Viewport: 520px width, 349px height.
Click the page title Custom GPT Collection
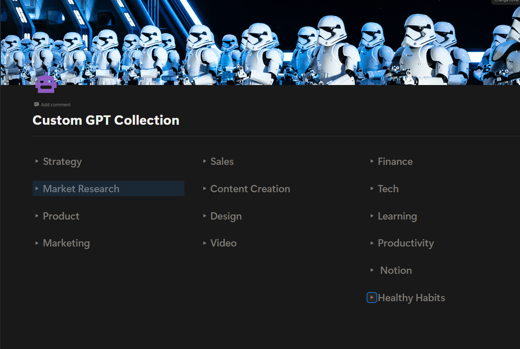(x=106, y=120)
